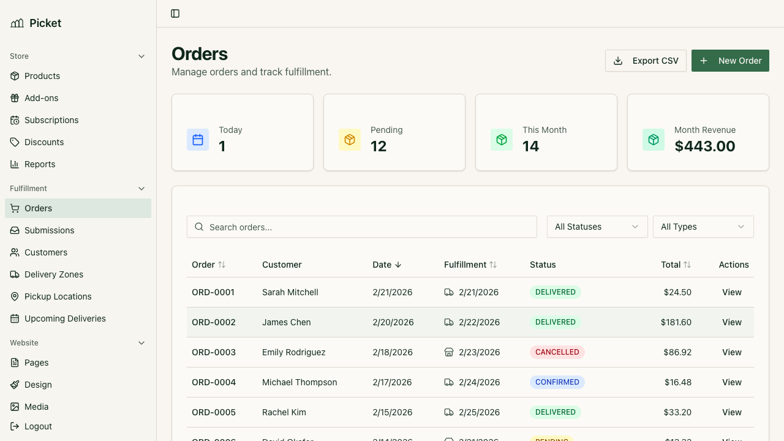Screen dimensions: 784x441
Task: Click CONFIRMED status badge for ORD-0004
Action: click(557, 382)
